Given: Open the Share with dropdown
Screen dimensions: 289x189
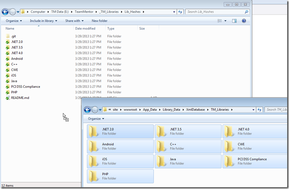Looking at the screenshot, I should 74,21.
